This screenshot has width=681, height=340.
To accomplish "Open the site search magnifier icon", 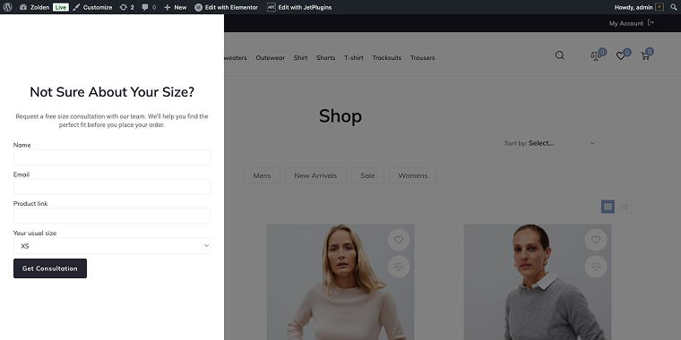I will [x=560, y=55].
